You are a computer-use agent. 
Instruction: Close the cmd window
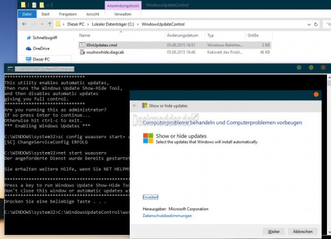[323, 68]
